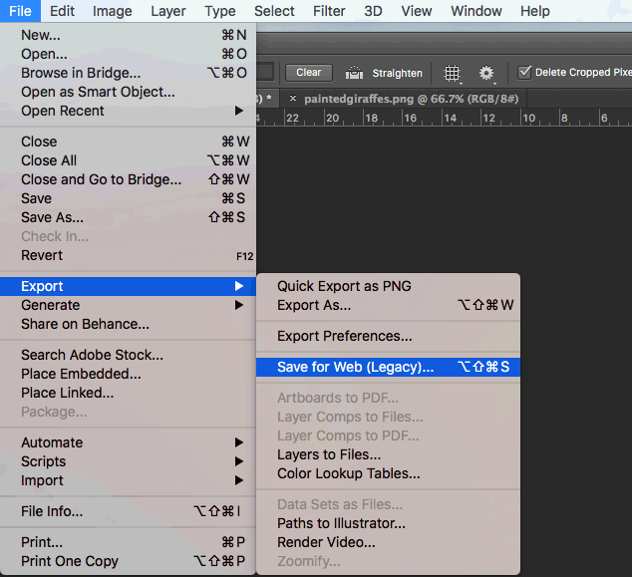Choose Save for Web (Legacy)
This screenshot has width=632, height=577.
click(356, 367)
